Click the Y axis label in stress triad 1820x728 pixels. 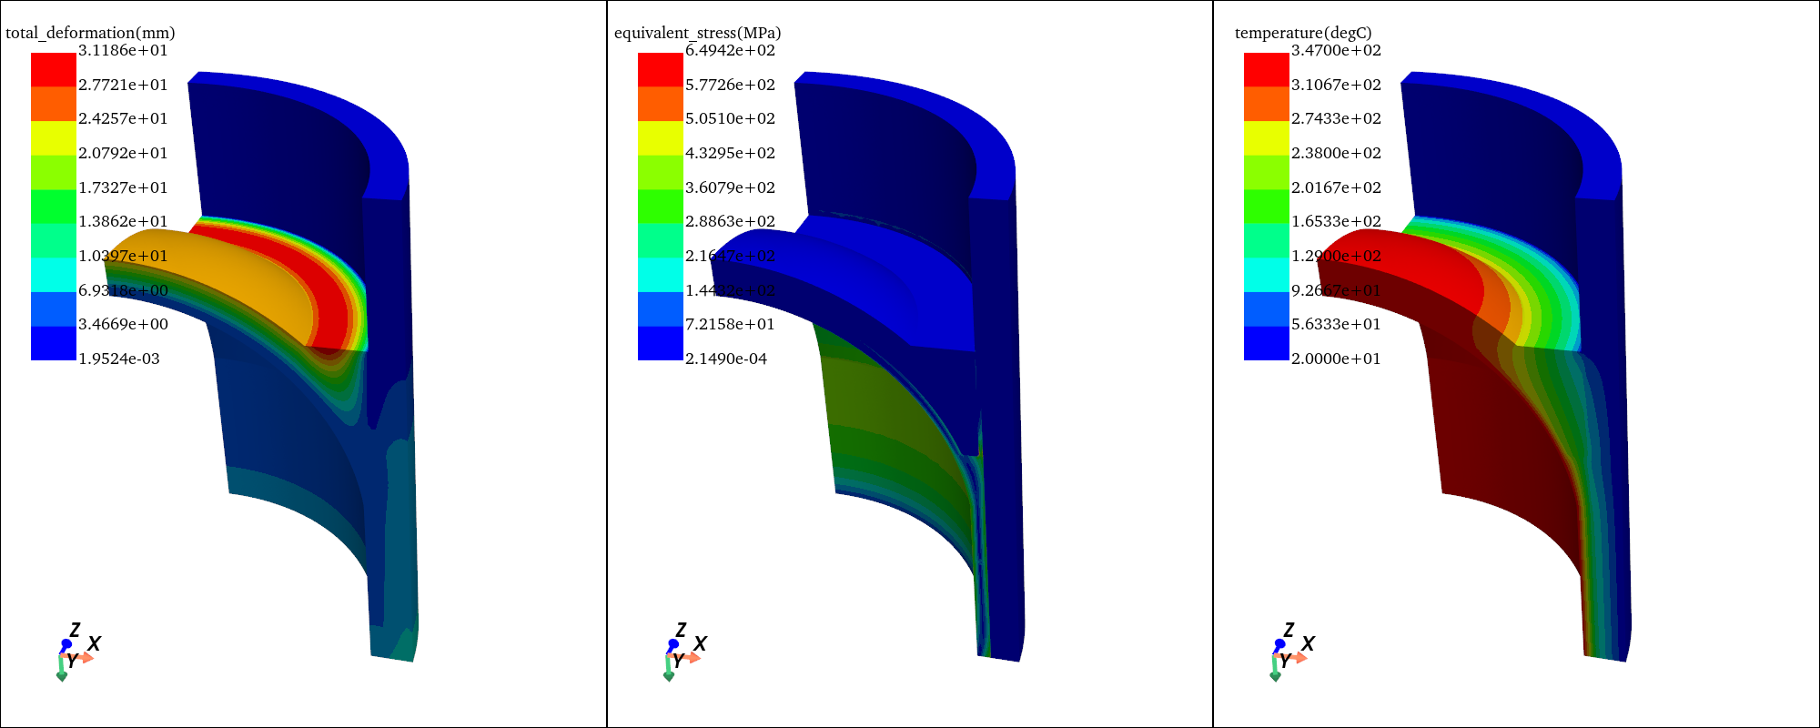[679, 662]
